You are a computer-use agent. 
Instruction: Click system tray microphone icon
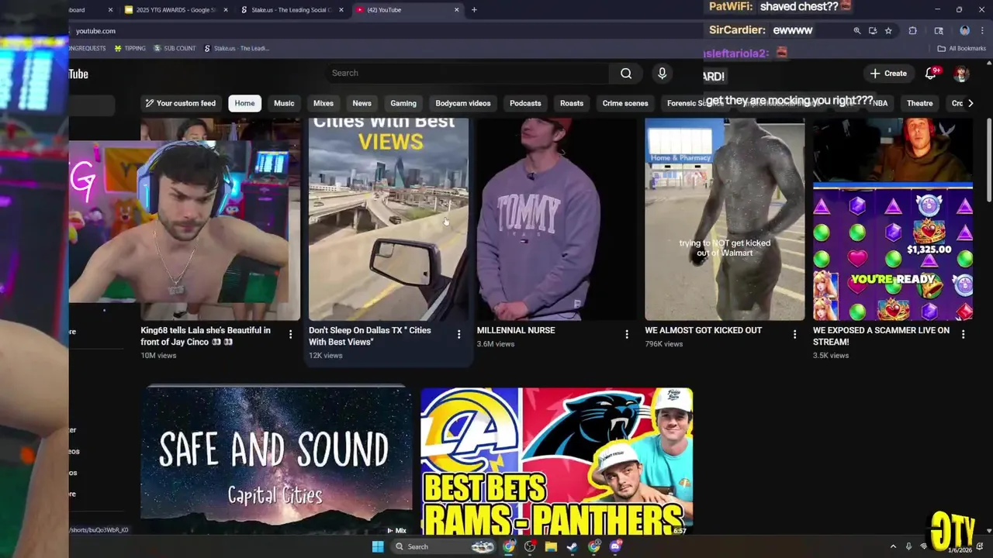[x=908, y=546]
